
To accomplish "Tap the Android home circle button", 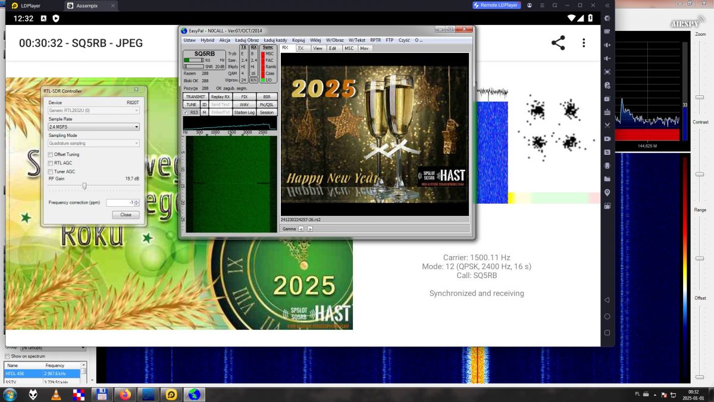I will coord(607,316).
